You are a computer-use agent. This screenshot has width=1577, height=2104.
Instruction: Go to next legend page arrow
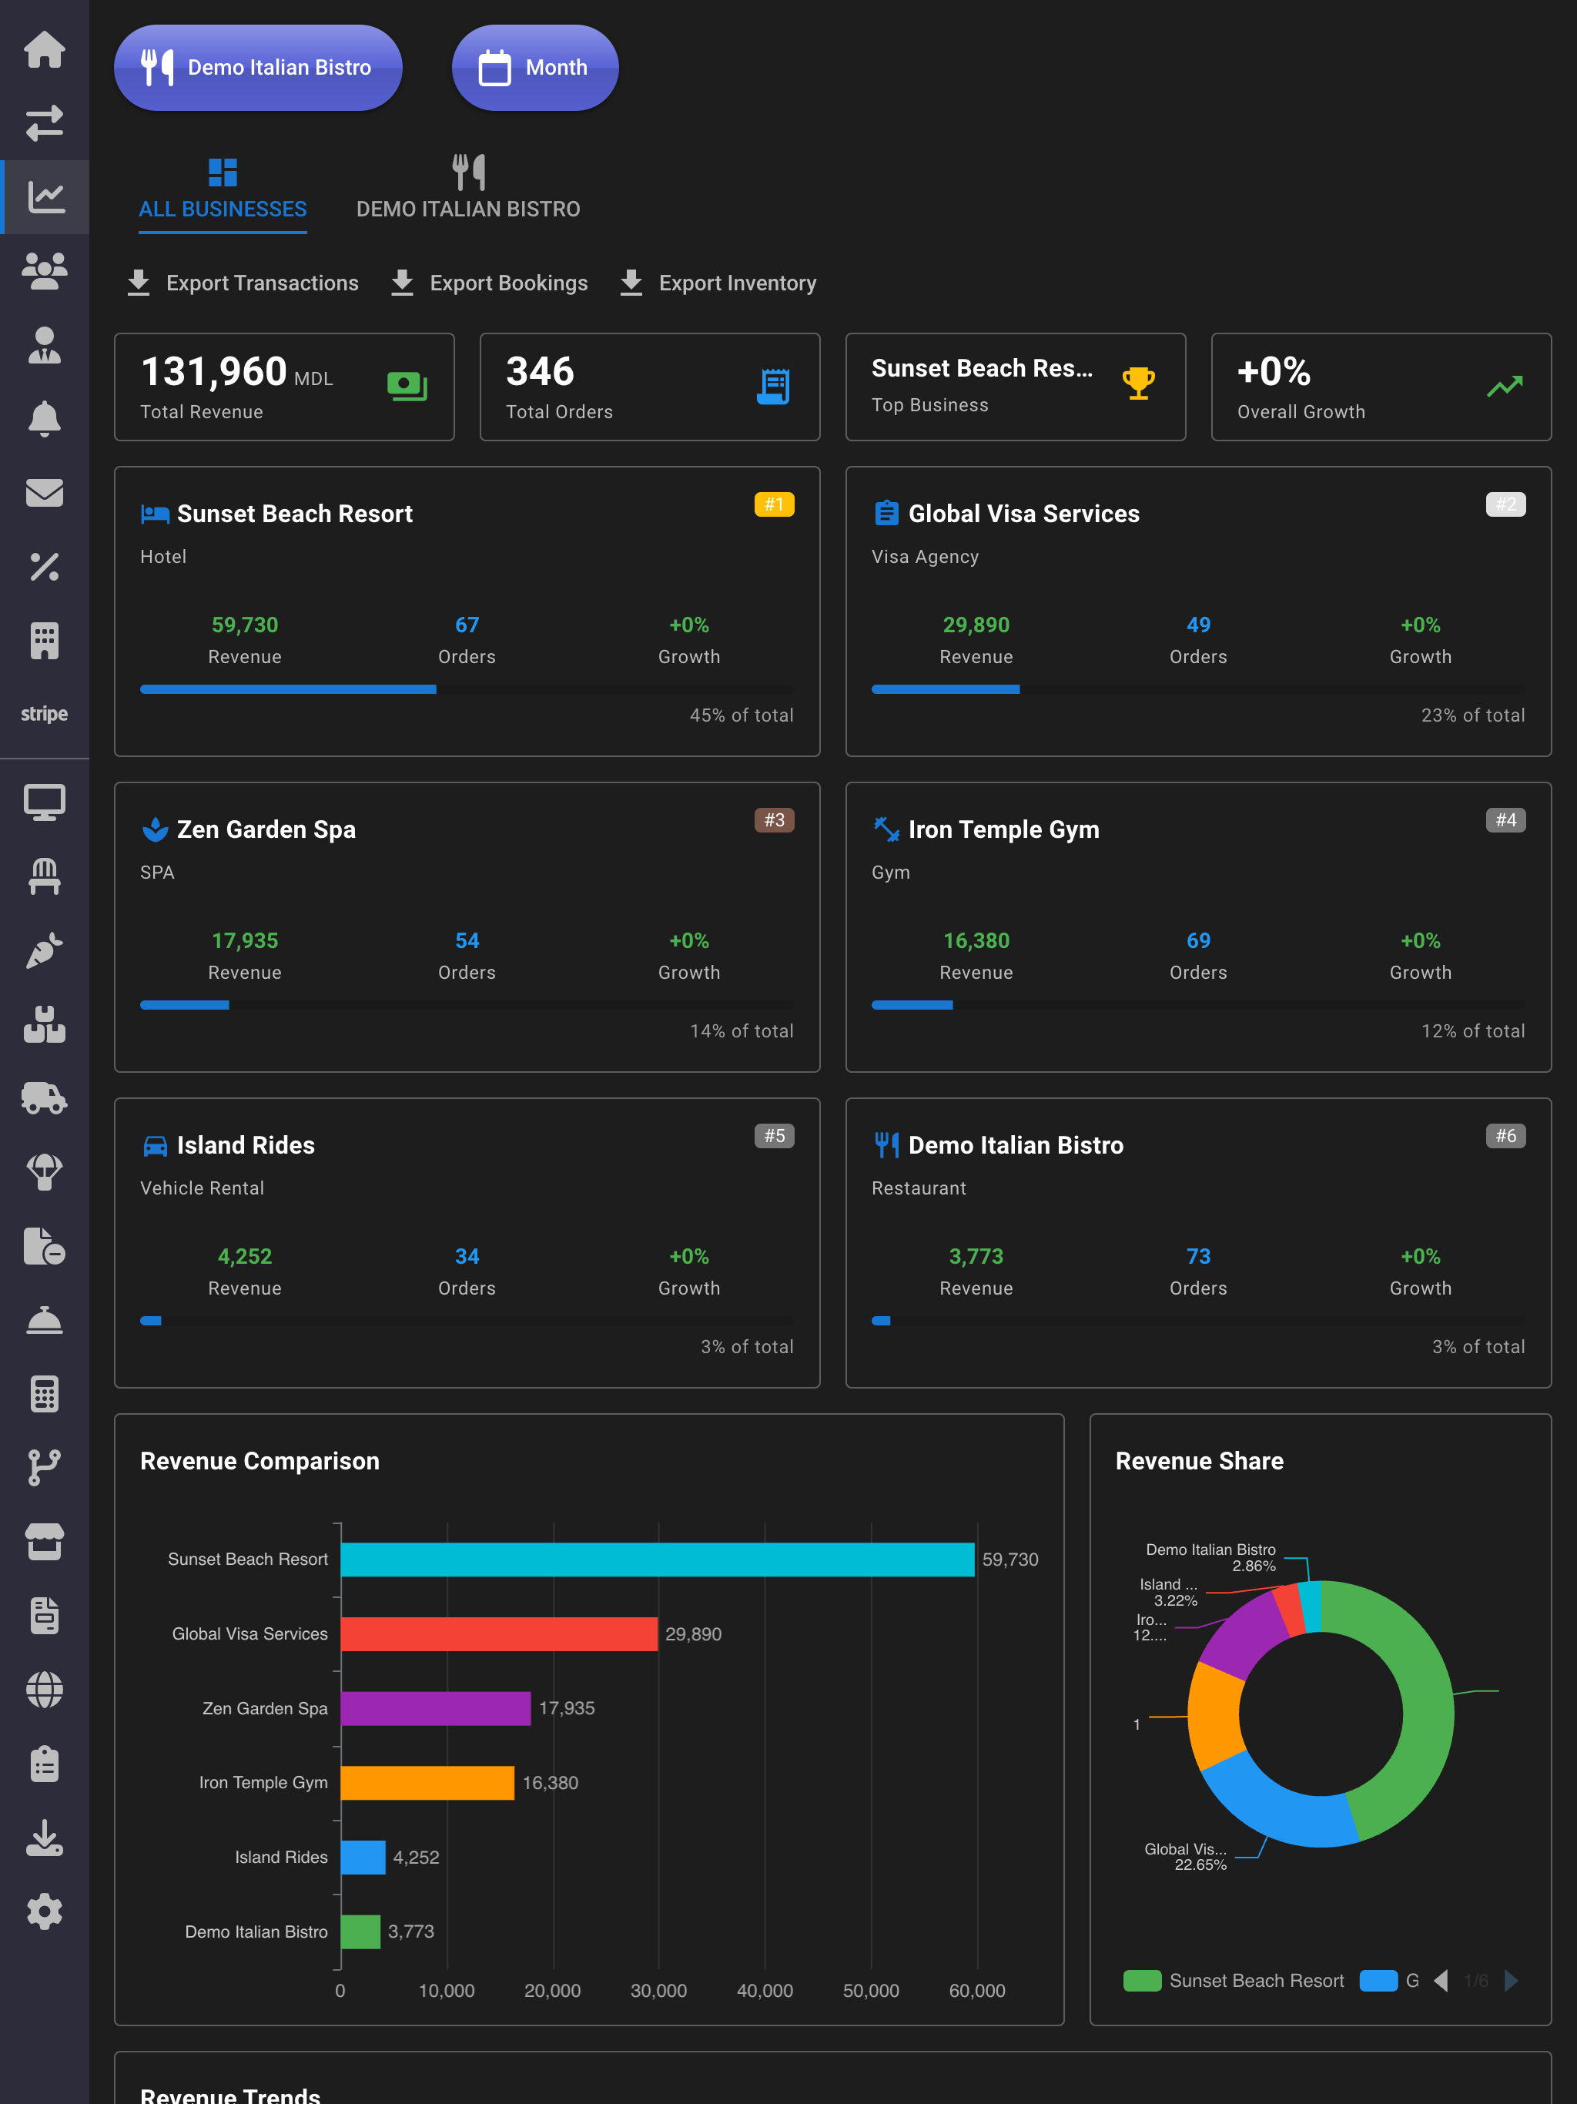click(1511, 1980)
